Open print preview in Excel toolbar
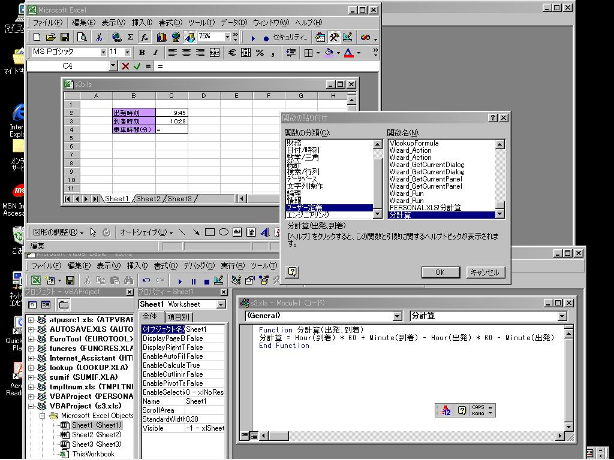 82,37
